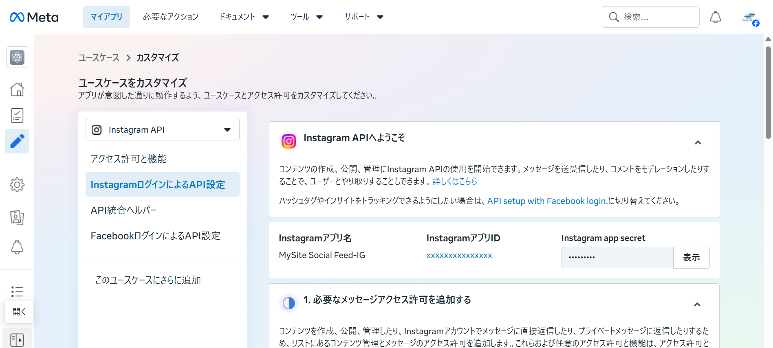Open the sidebar list icon
Screen dimensions: 773x348
point(17,291)
